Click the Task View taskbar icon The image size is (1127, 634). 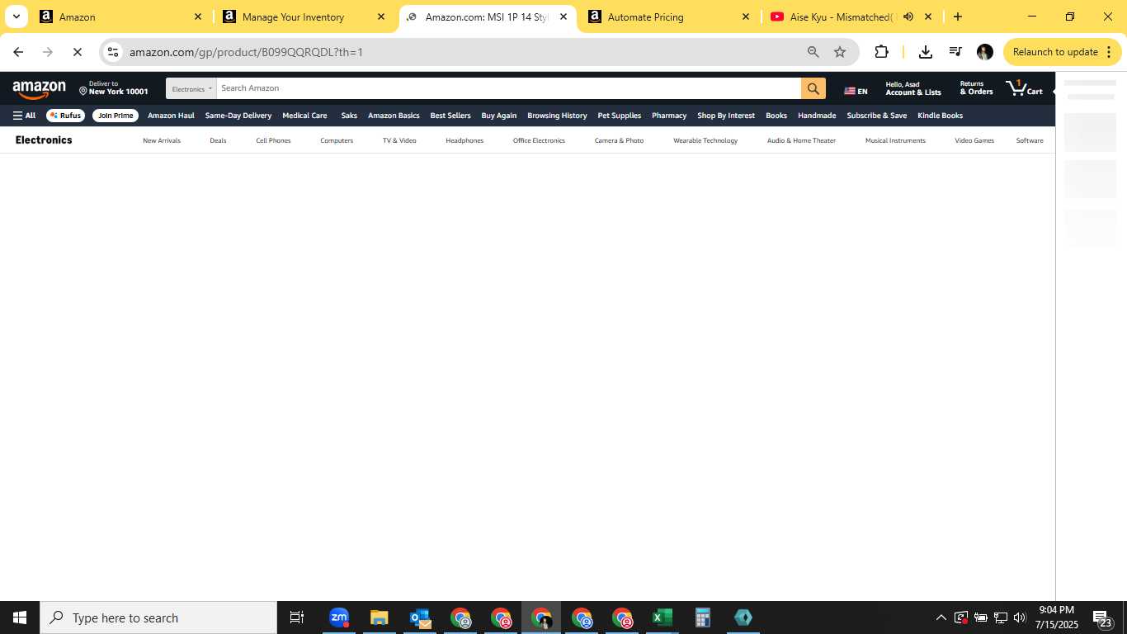coord(297,617)
